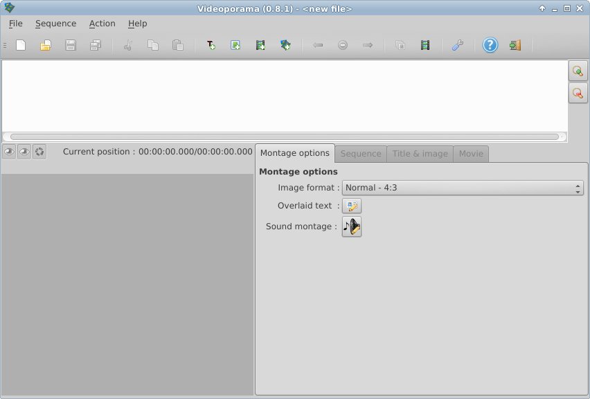Add a movie with the filmstrip plus icon

click(x=260, y=46)
